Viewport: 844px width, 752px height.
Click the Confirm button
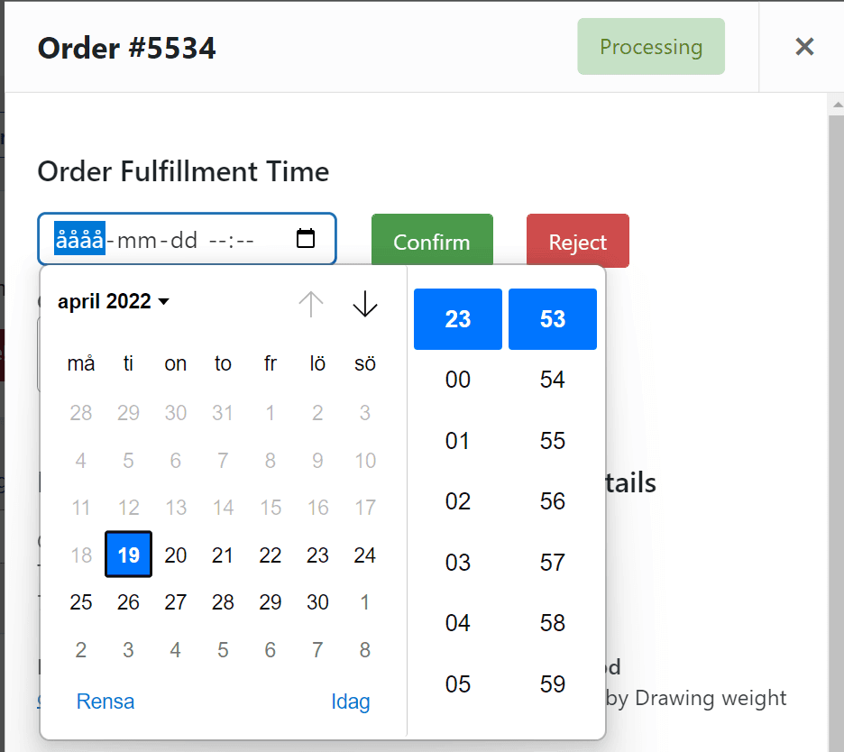432,240
